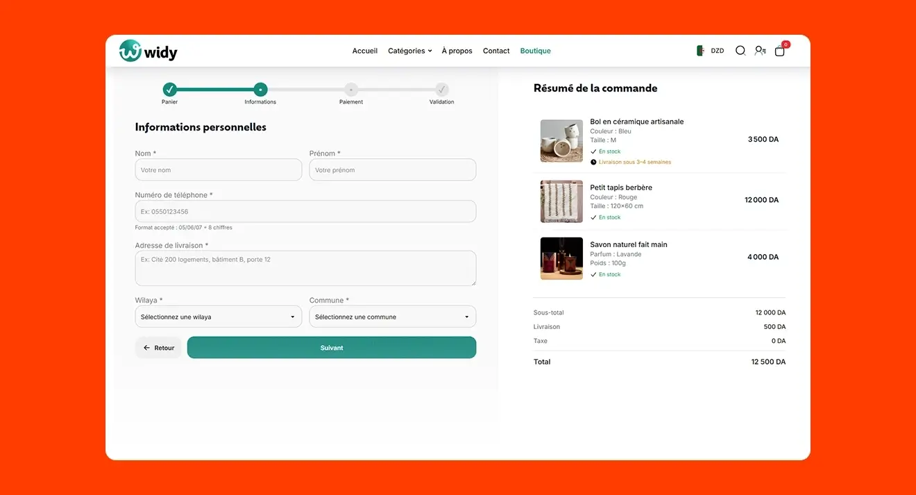The width and height of the screenshot is (916, 495).
Task: Click "Bol en céramique artisanale" title
Action: (637, 121)
